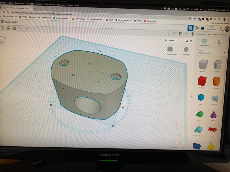Toggle the lightbulb visibility in Form panel
The height and width of the screenshot is (172, 230).
tap(191, 41)
